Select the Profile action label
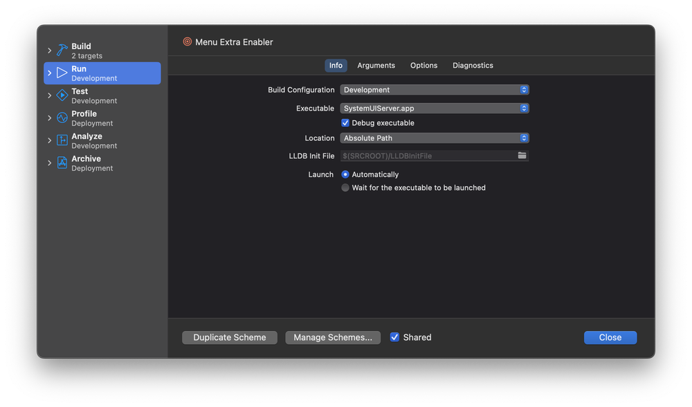 84,113
